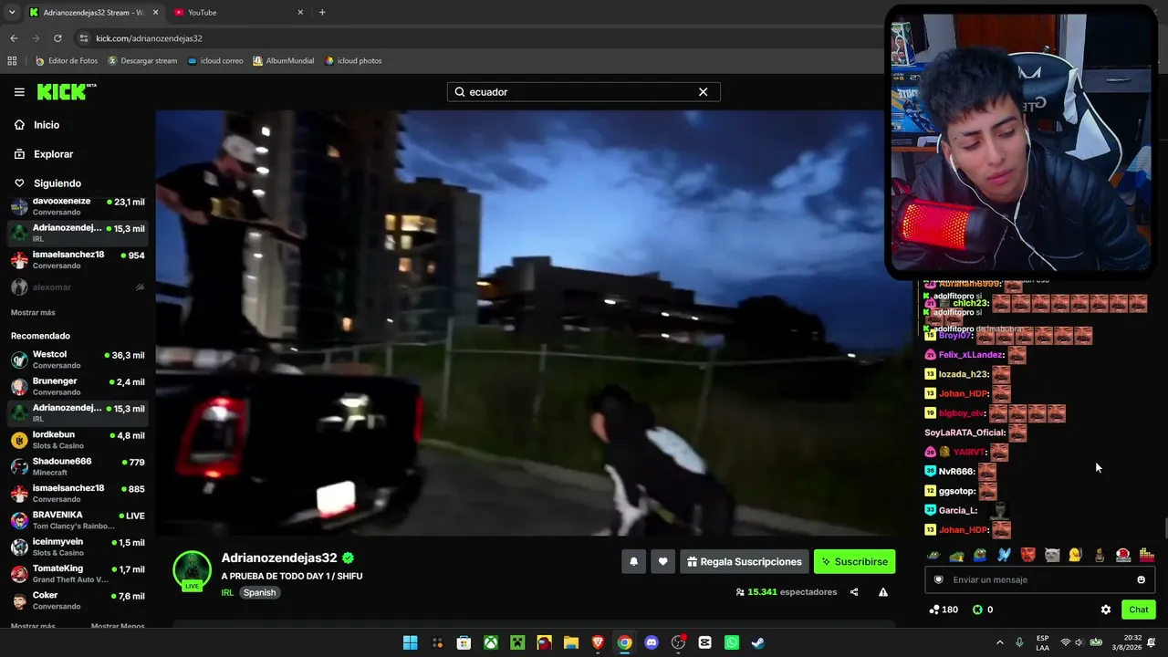Click the green 'Suscribirse' button

coord(854,562)
